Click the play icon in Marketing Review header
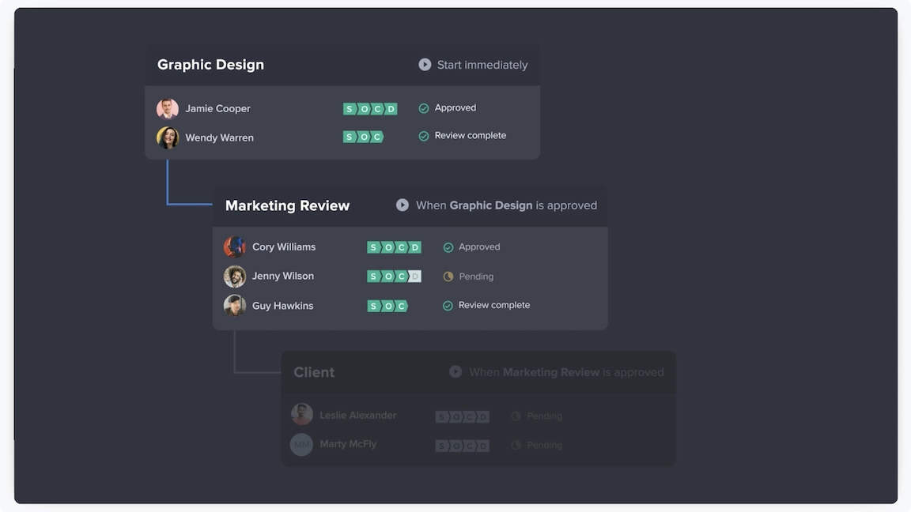911x512 pixels. (403, 205)
